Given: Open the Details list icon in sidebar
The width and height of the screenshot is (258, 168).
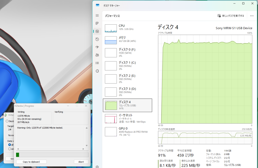Looking at the screenshot, I should pos(97,63).
